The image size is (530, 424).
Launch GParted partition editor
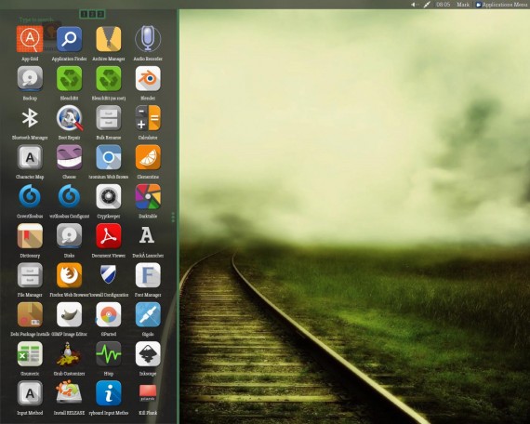pos(109,314)
